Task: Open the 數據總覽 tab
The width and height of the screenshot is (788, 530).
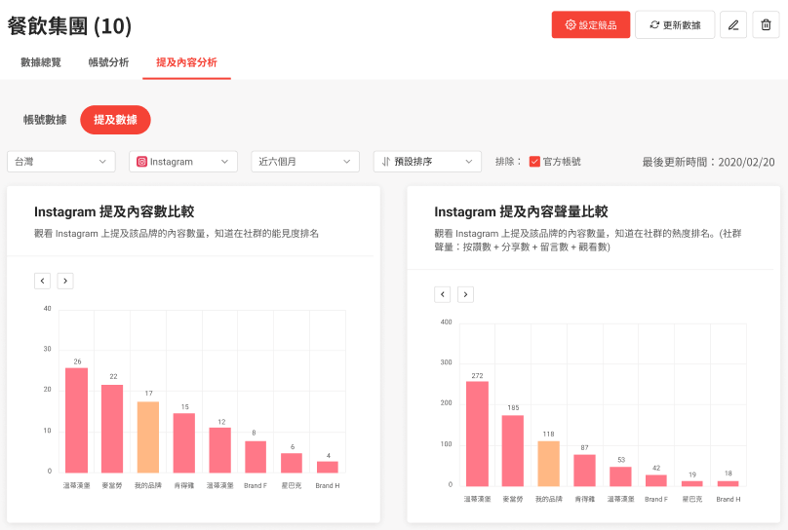Action: pyautogui.click(x=41, y=62)
